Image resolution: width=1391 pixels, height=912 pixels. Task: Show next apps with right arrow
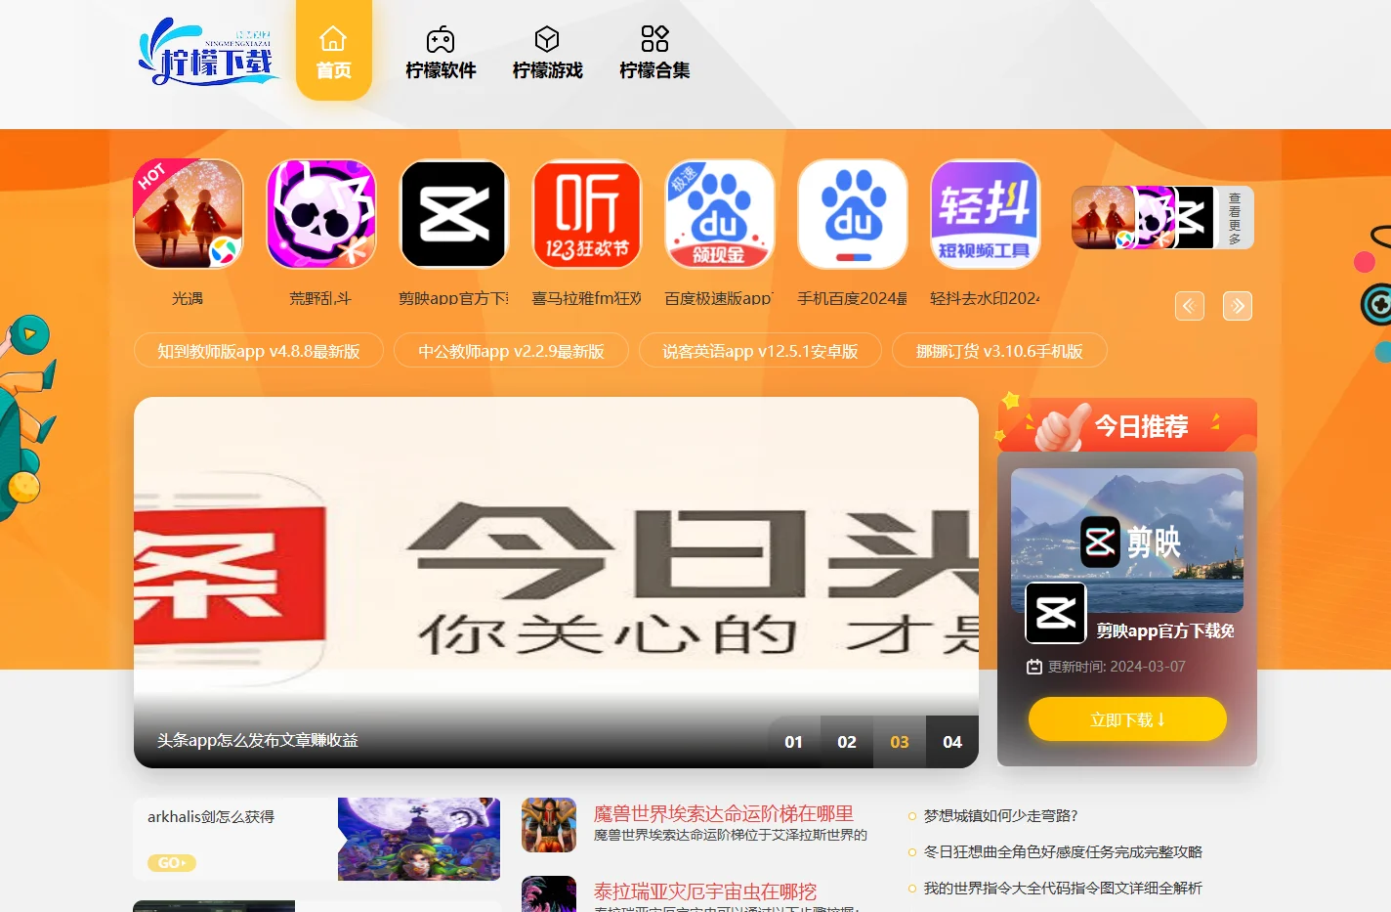[1238, 306]
